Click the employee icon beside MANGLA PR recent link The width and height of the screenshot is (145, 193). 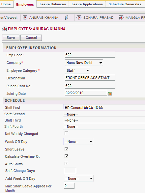point(121,18)
